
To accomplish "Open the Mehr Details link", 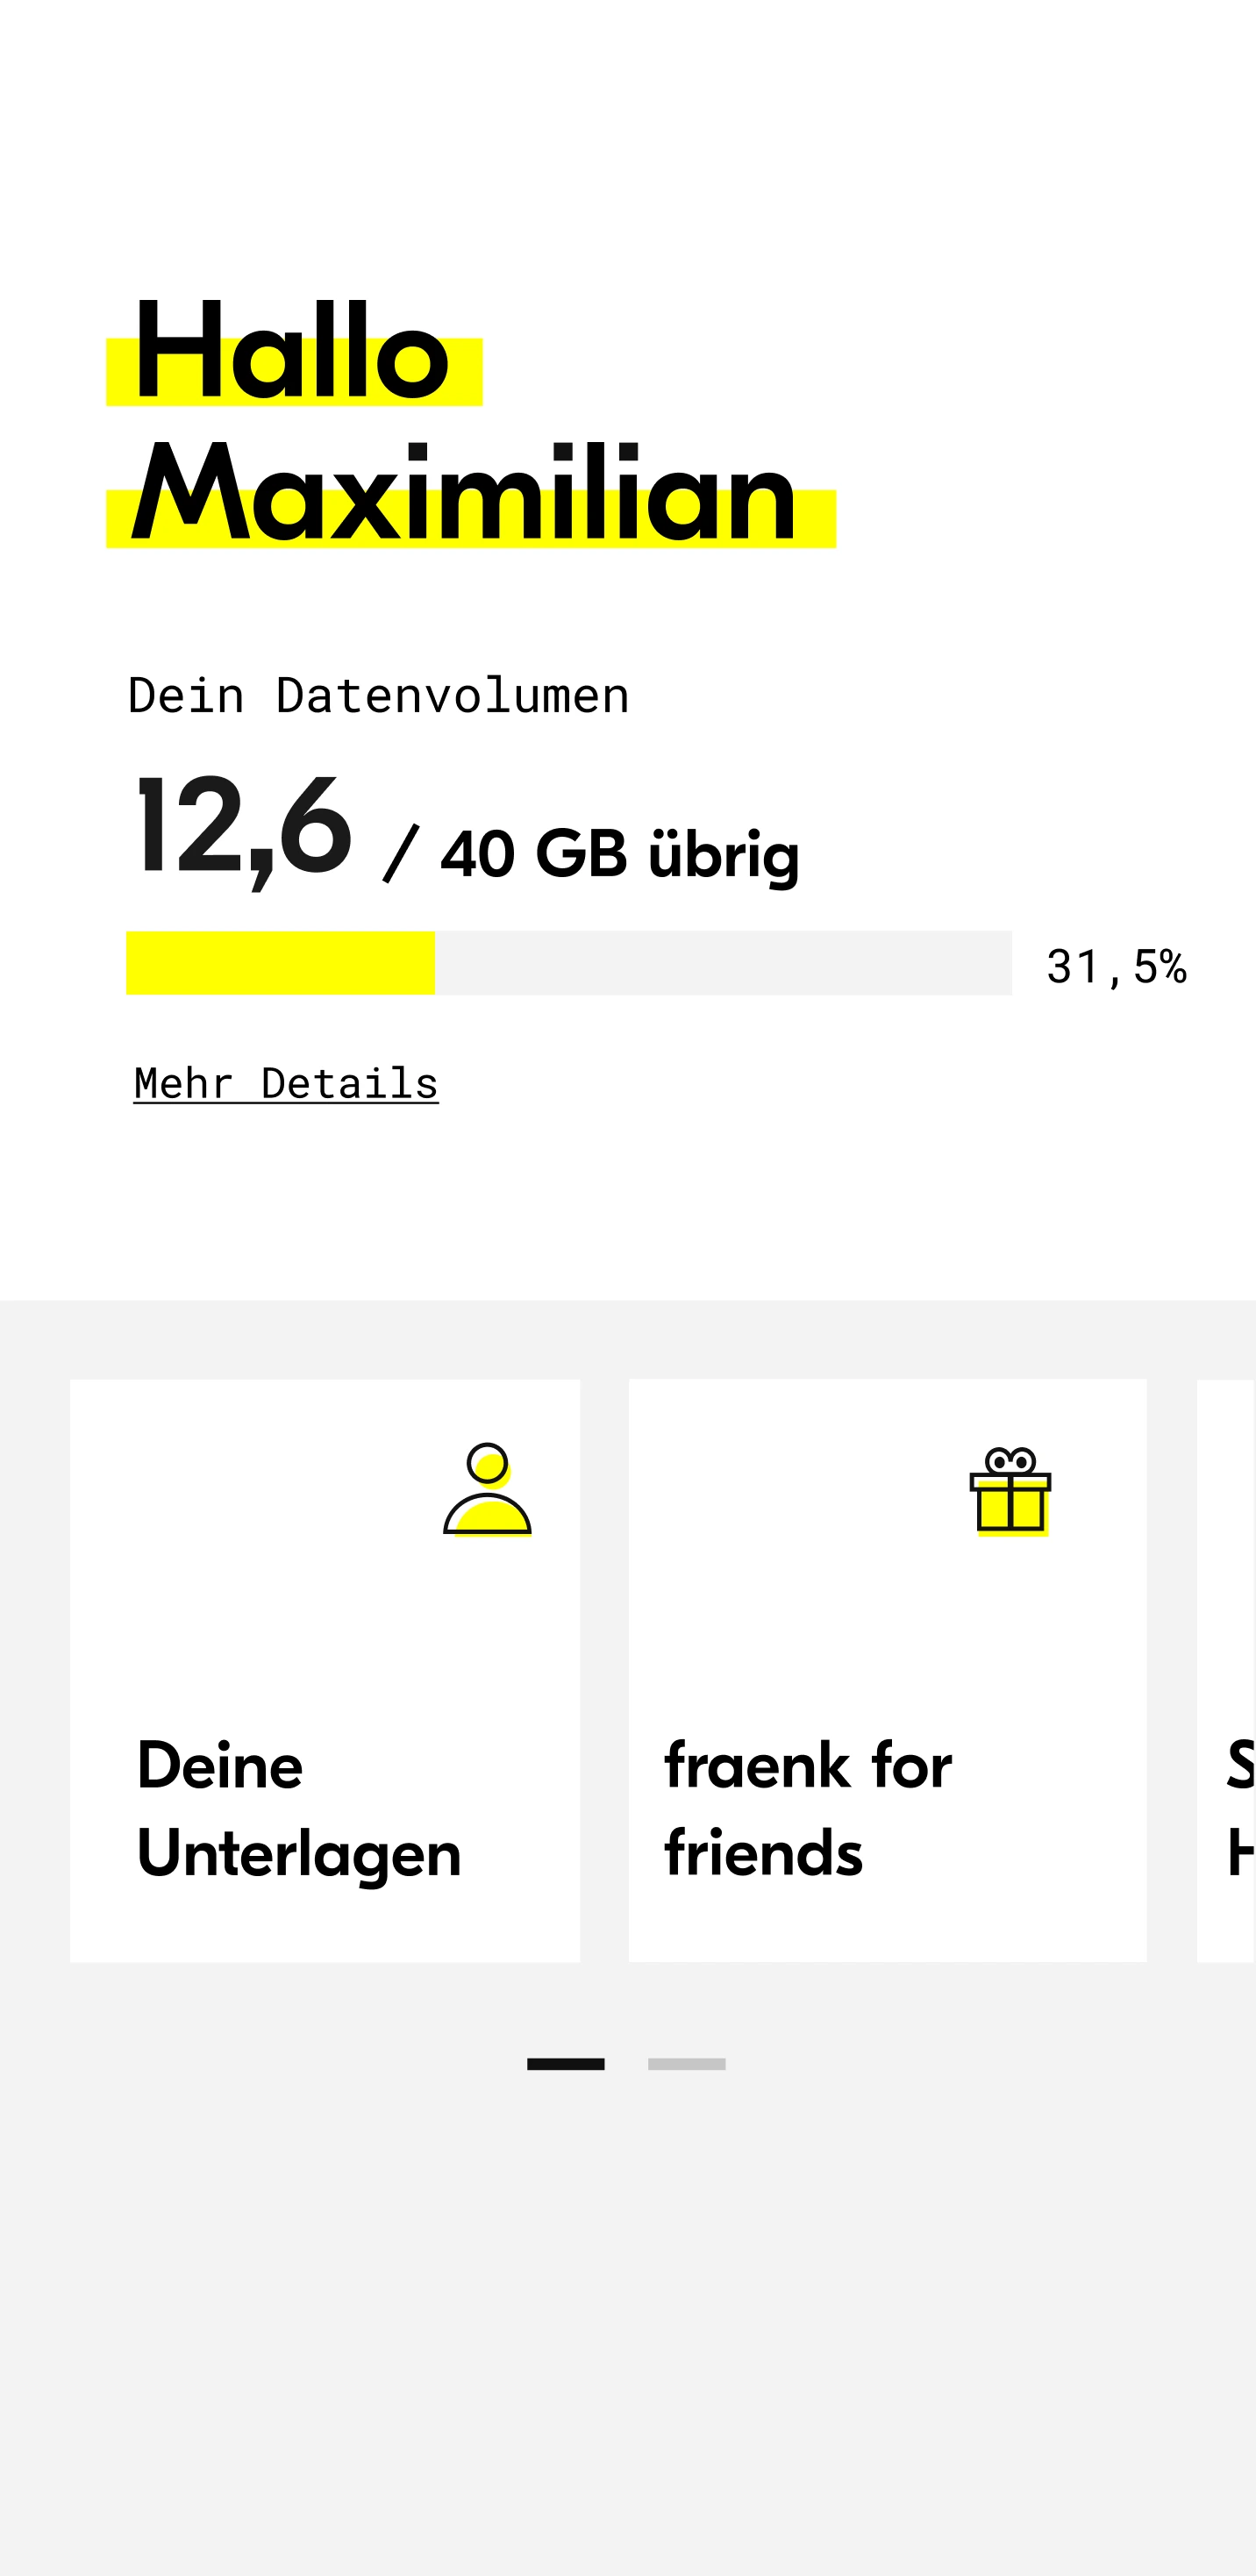I will coord(286,1084).
